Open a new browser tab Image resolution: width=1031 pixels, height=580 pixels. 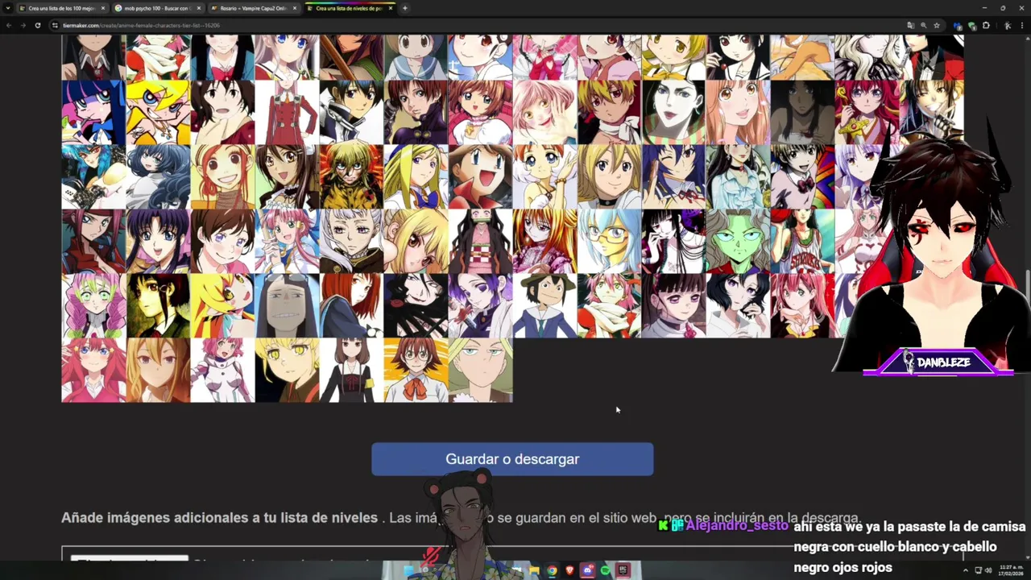[x=405, y=8]
